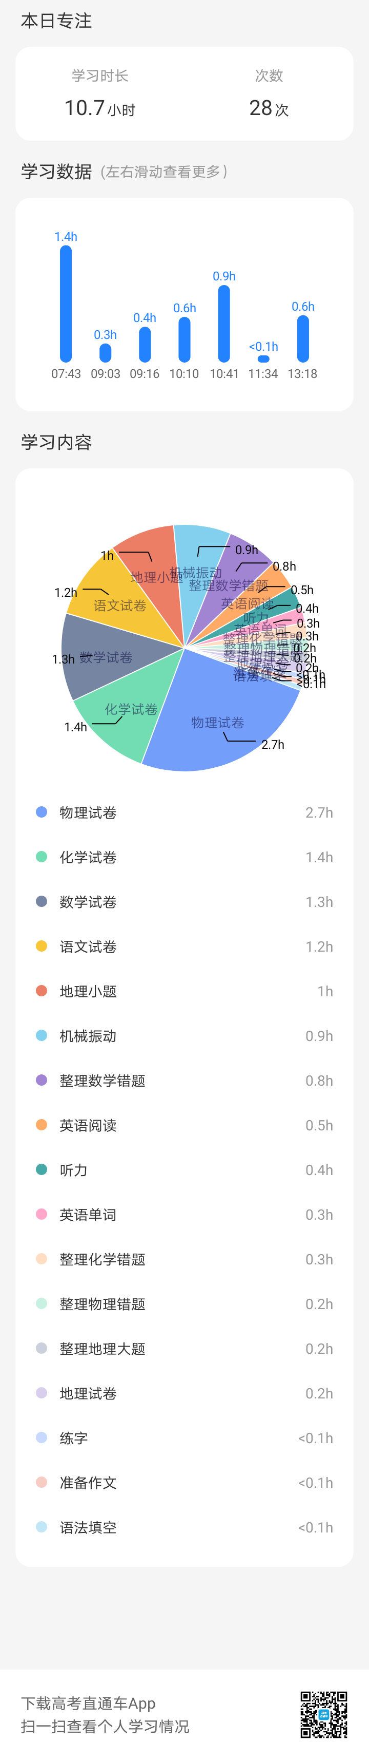Tap the small 11:34 bar
The height and width of the screenshot is (1760, 369).
pyautogui.click(x=263, y=358)
